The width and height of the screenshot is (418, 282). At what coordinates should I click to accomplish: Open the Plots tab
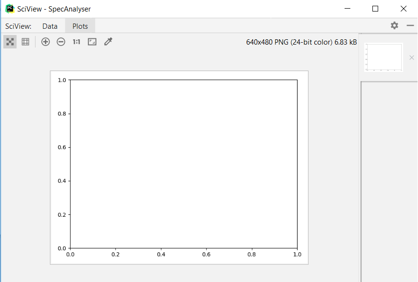point(80,26)
